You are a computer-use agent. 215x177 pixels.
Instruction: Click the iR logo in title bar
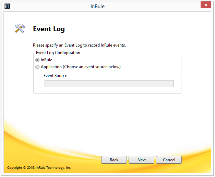[x=7, y=6]
